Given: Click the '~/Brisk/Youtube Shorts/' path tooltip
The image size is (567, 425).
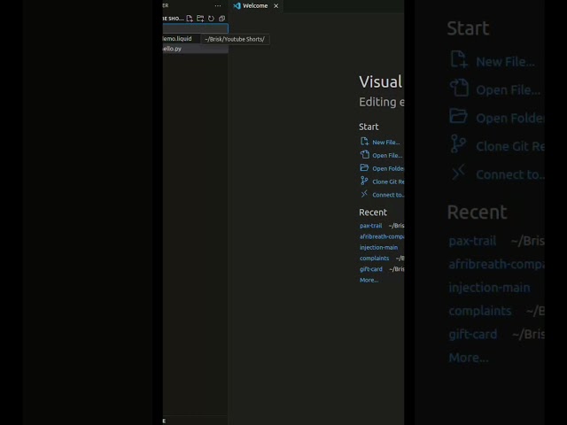Looking at the screenshot, I should [x=235, y=39].
